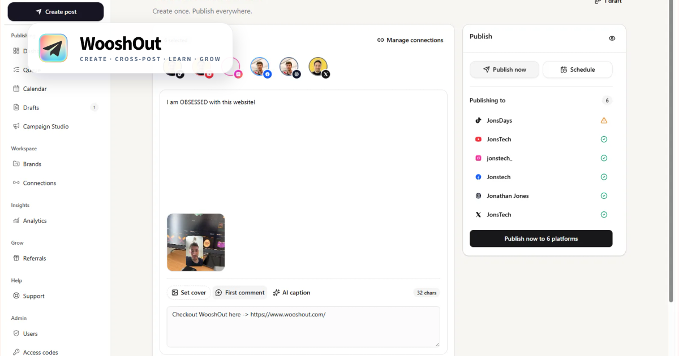The image size is (679, 356).
Task: Toggle the Facebook account avatar
Action: [260, 67]
